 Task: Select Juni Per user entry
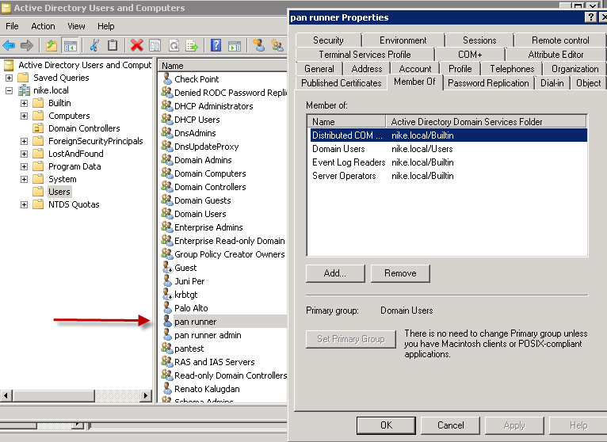pyautogui.click(x=189, y=281)
